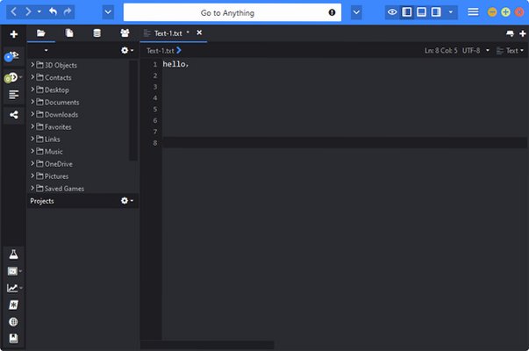Open the Text language dropdown

[x=510, y=51]
